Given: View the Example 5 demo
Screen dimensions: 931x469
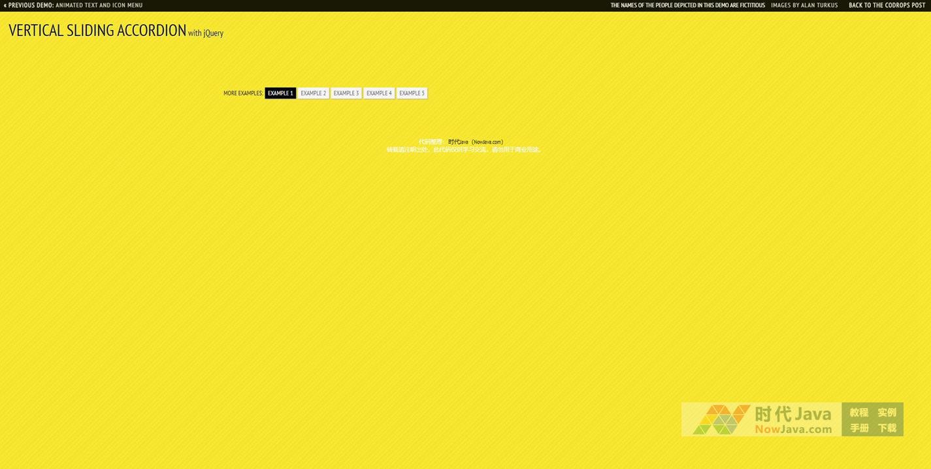Looking at the screenshot, I should [412, 93].
